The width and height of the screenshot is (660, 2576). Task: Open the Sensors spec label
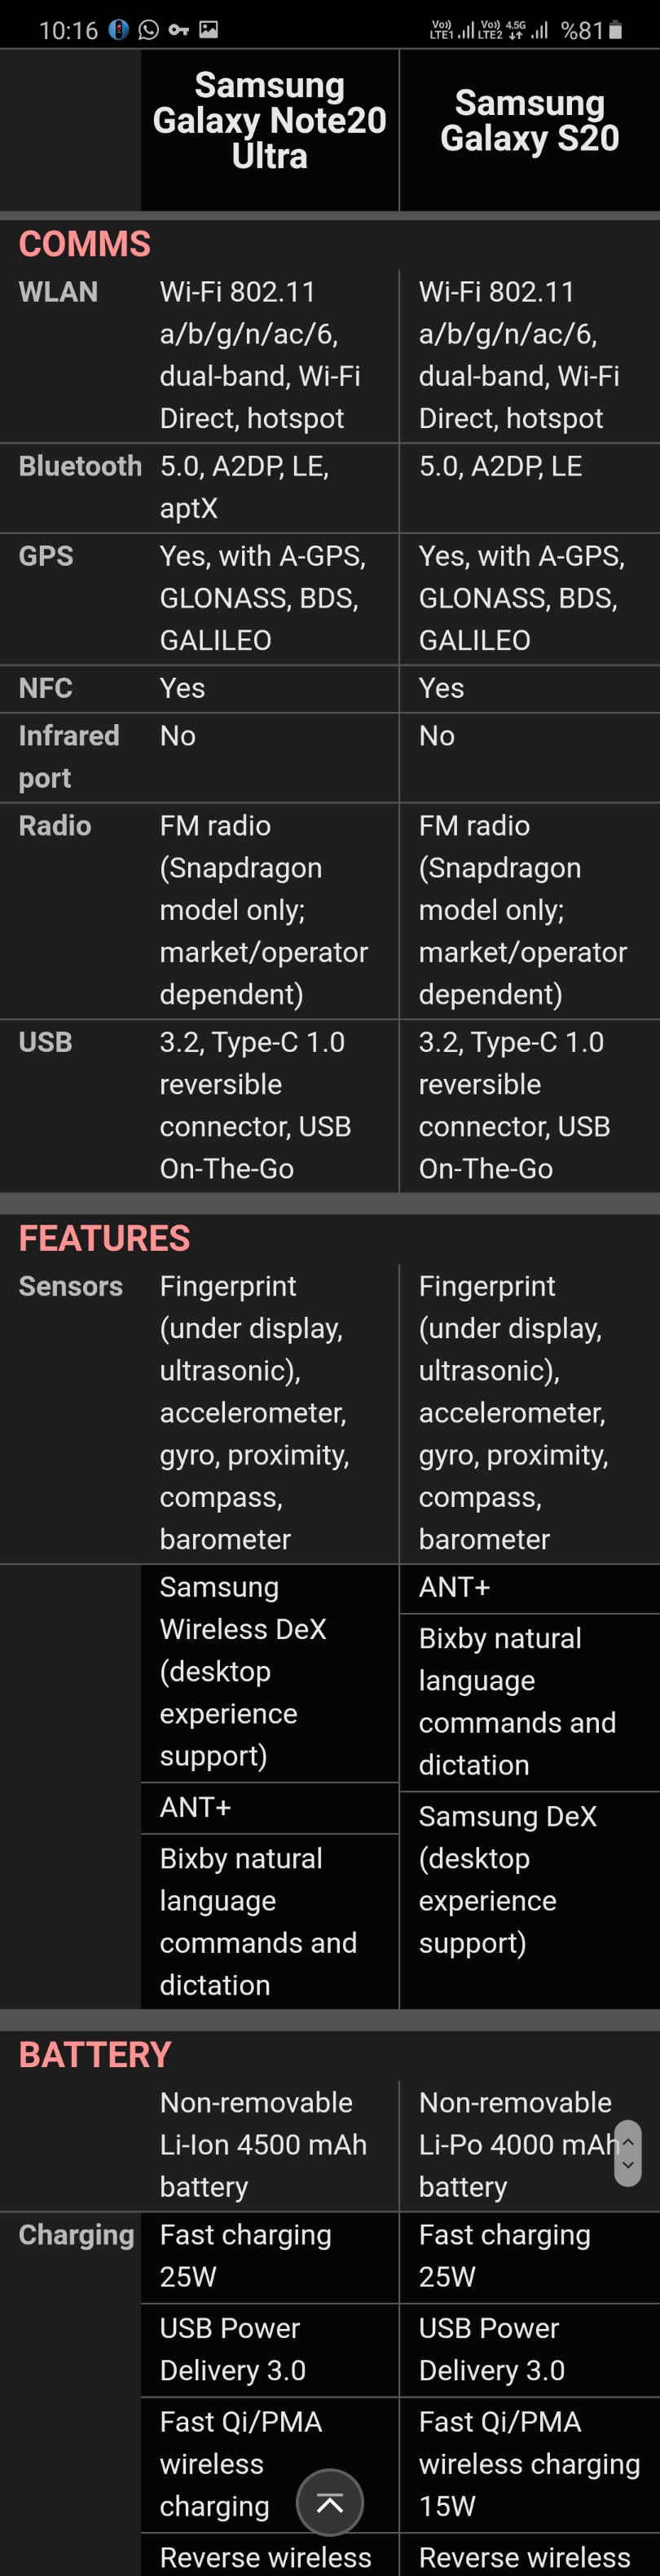[71, 1286]
